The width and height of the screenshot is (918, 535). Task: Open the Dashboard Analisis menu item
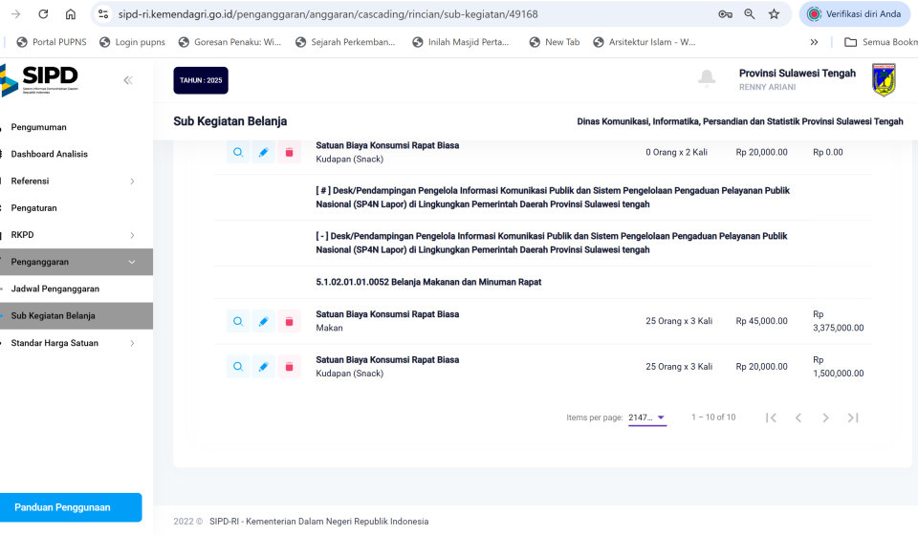[x=50, y=154]
